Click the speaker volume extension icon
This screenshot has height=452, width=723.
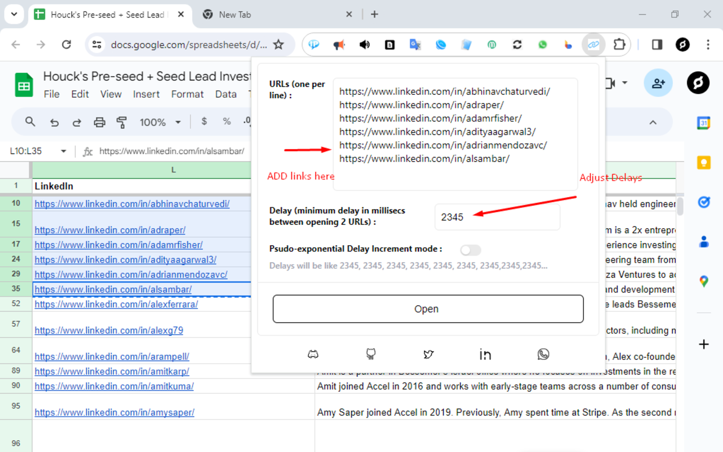click(x=364, y=45)
